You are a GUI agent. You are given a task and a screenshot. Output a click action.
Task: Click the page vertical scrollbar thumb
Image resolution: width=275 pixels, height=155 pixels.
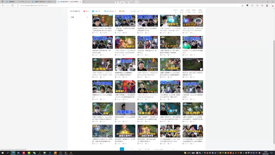(x=274, y=92)
